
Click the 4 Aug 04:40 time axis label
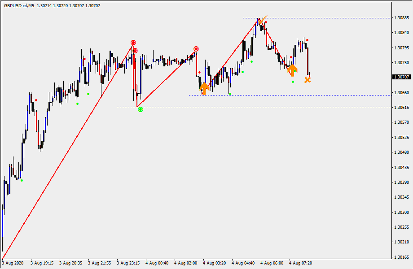[x=243, y=263]
